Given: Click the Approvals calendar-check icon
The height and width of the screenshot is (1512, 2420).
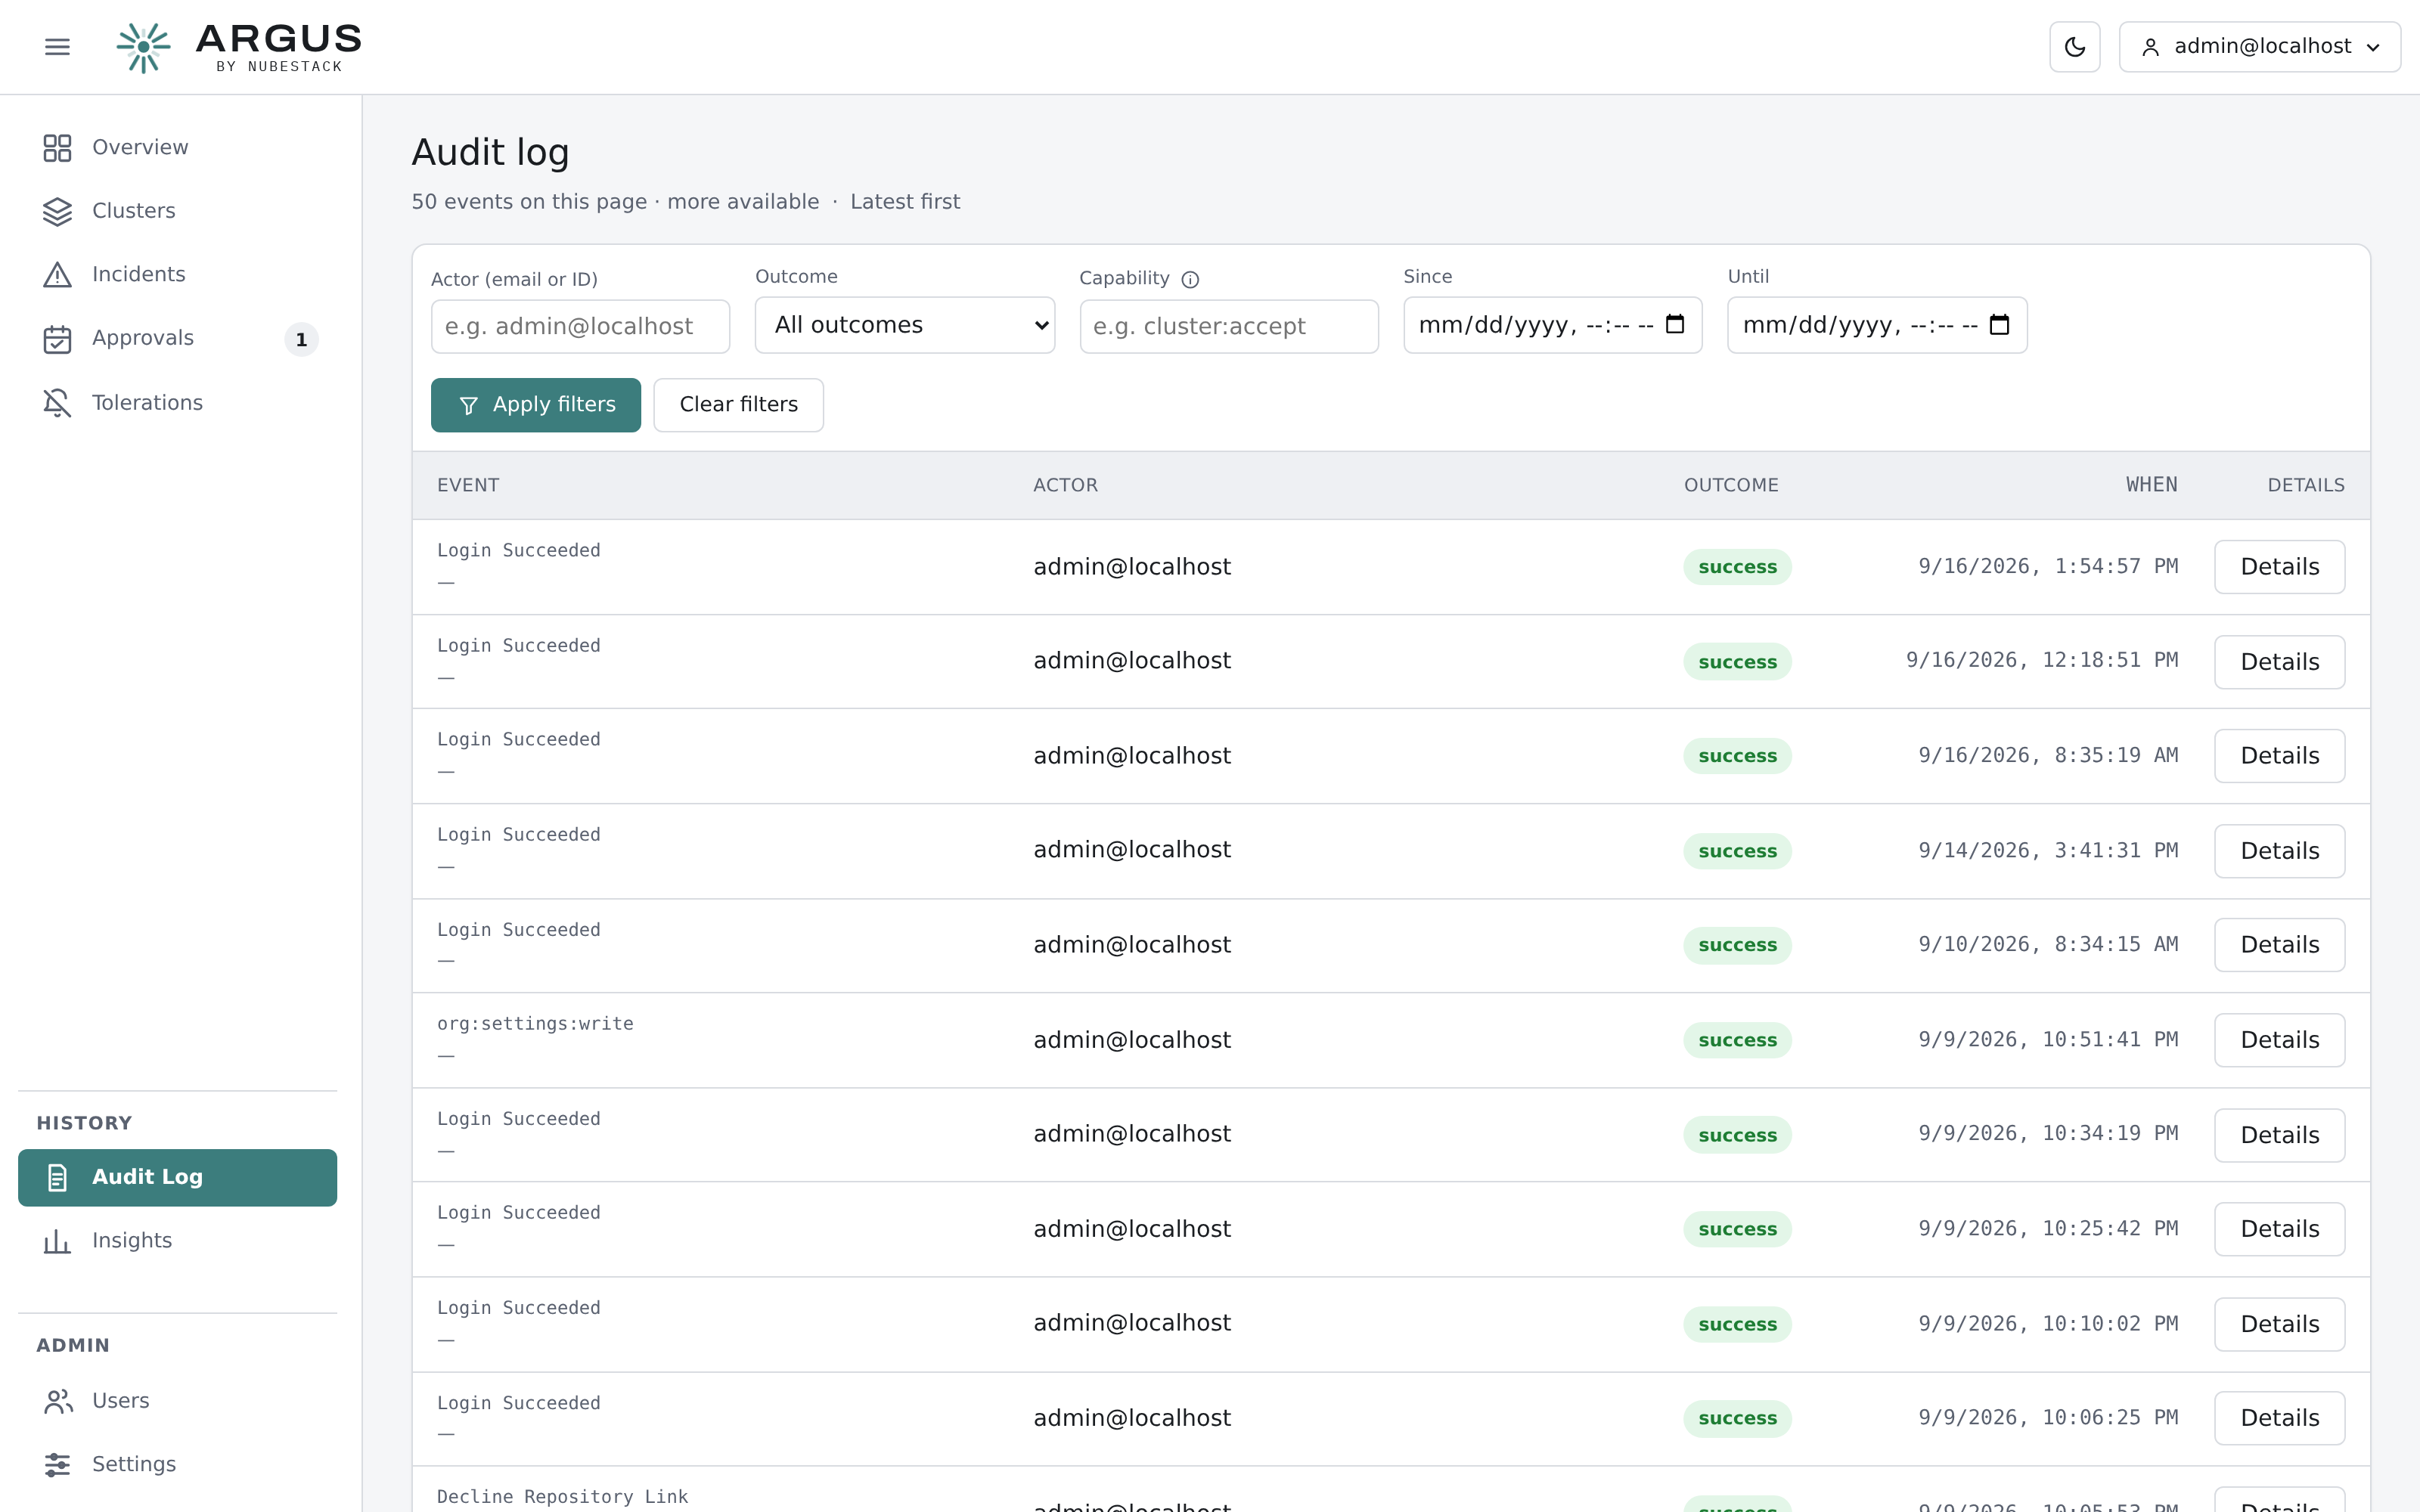Looking at the screenshot, I should [57, 339].
